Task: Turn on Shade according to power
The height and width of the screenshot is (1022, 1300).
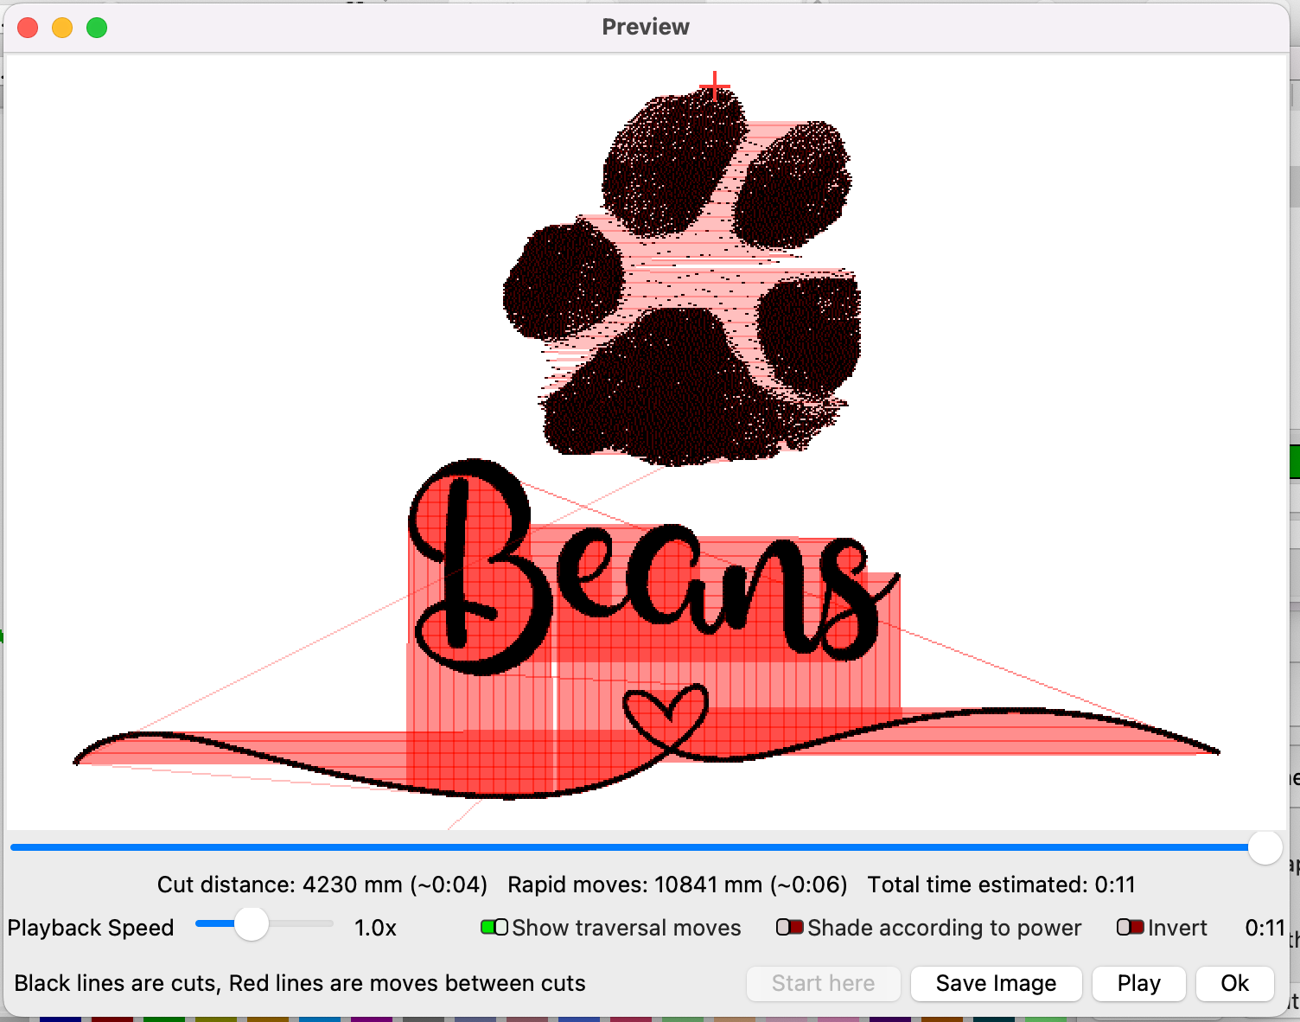Action: coord(789,928)
